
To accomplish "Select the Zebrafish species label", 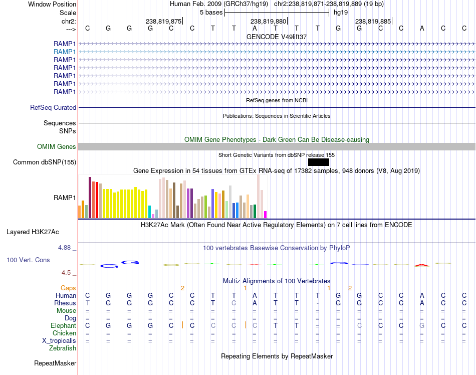I will [x=63, y=348].
